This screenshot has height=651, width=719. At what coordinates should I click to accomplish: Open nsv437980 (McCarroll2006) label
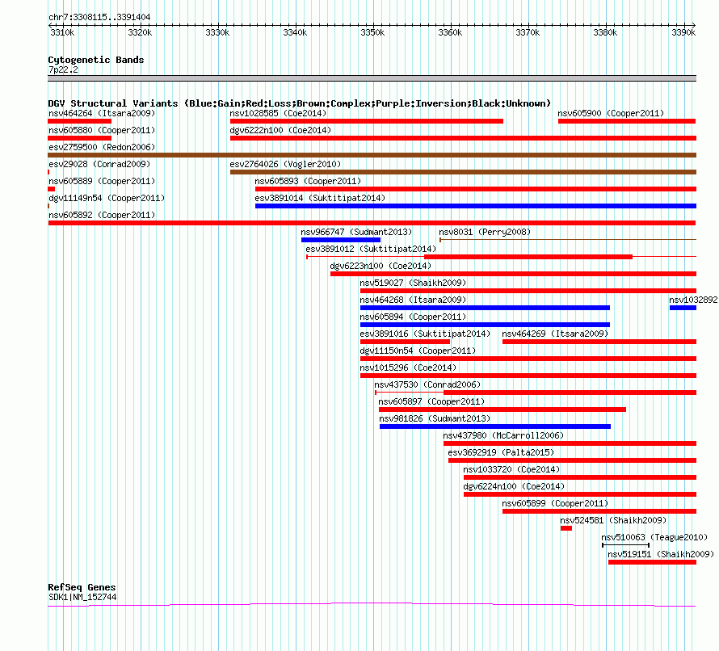(503, 435)
